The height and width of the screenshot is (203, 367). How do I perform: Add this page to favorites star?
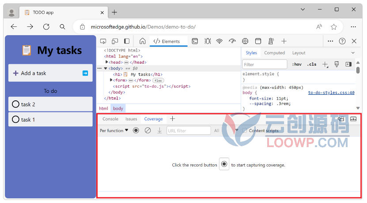[x=333, y=27]
